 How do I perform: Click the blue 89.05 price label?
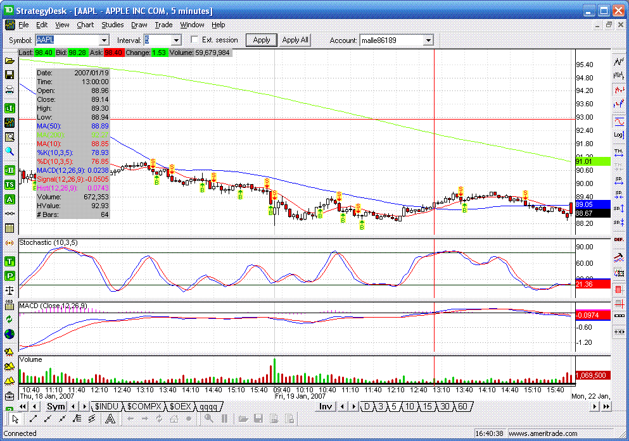pyautogui.click(x=593, y=204)
